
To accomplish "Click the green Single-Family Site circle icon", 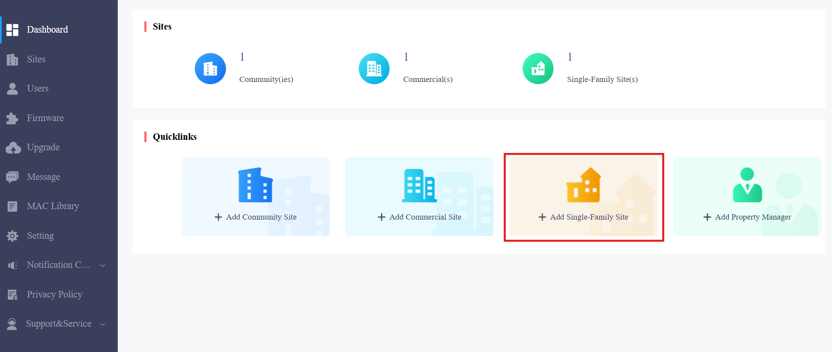I will [x=538, y=68].
